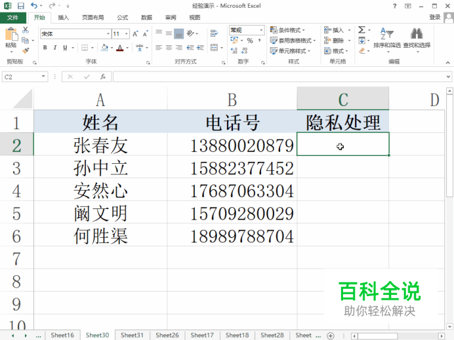Add new sheet with plus button
The image size is (454, 340).
pyautogui.click(x=331, y=335)
